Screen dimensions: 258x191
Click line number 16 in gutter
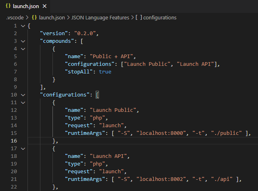point(14,141)
